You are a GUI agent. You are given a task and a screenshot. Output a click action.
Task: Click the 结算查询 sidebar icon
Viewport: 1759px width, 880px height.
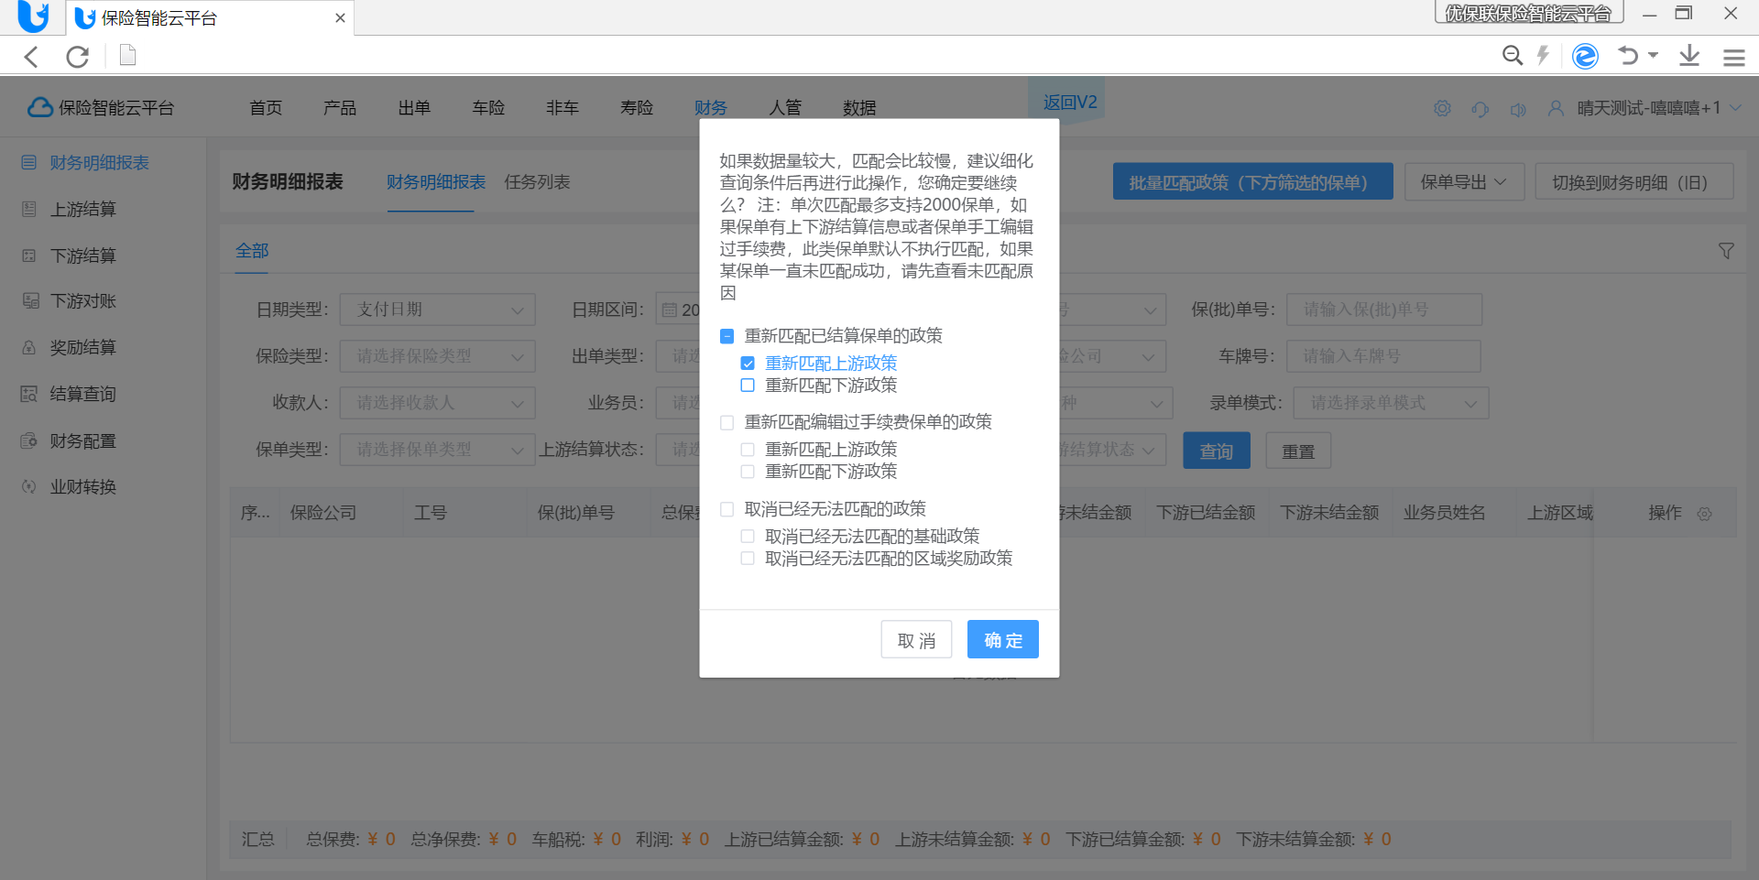pyautogui.click(x=29, y=394)
